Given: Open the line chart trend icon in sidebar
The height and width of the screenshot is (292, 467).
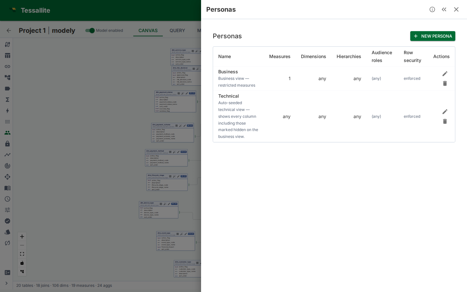Looking at the screenshot, I should 7,155.
